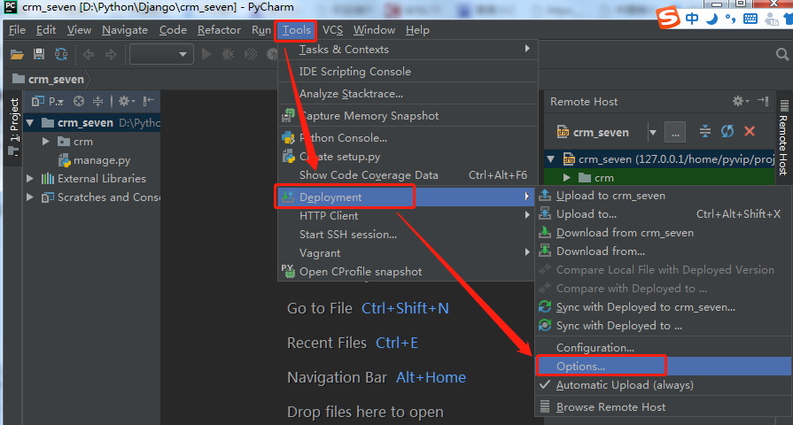
Task: Click the Save All toolbar icon
Action: tap(39, 54)
